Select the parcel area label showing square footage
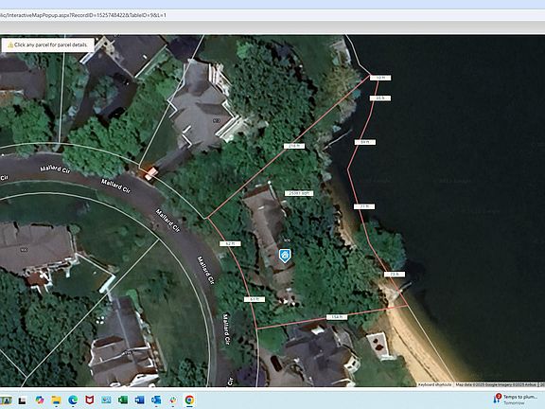The width and height of the screenshot is (545, 409). (299, 193)
